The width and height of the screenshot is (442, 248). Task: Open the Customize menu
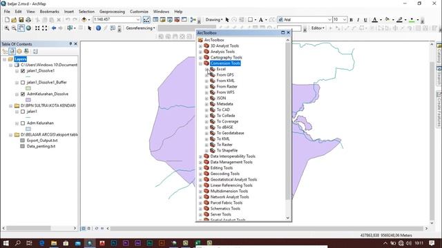139,12
